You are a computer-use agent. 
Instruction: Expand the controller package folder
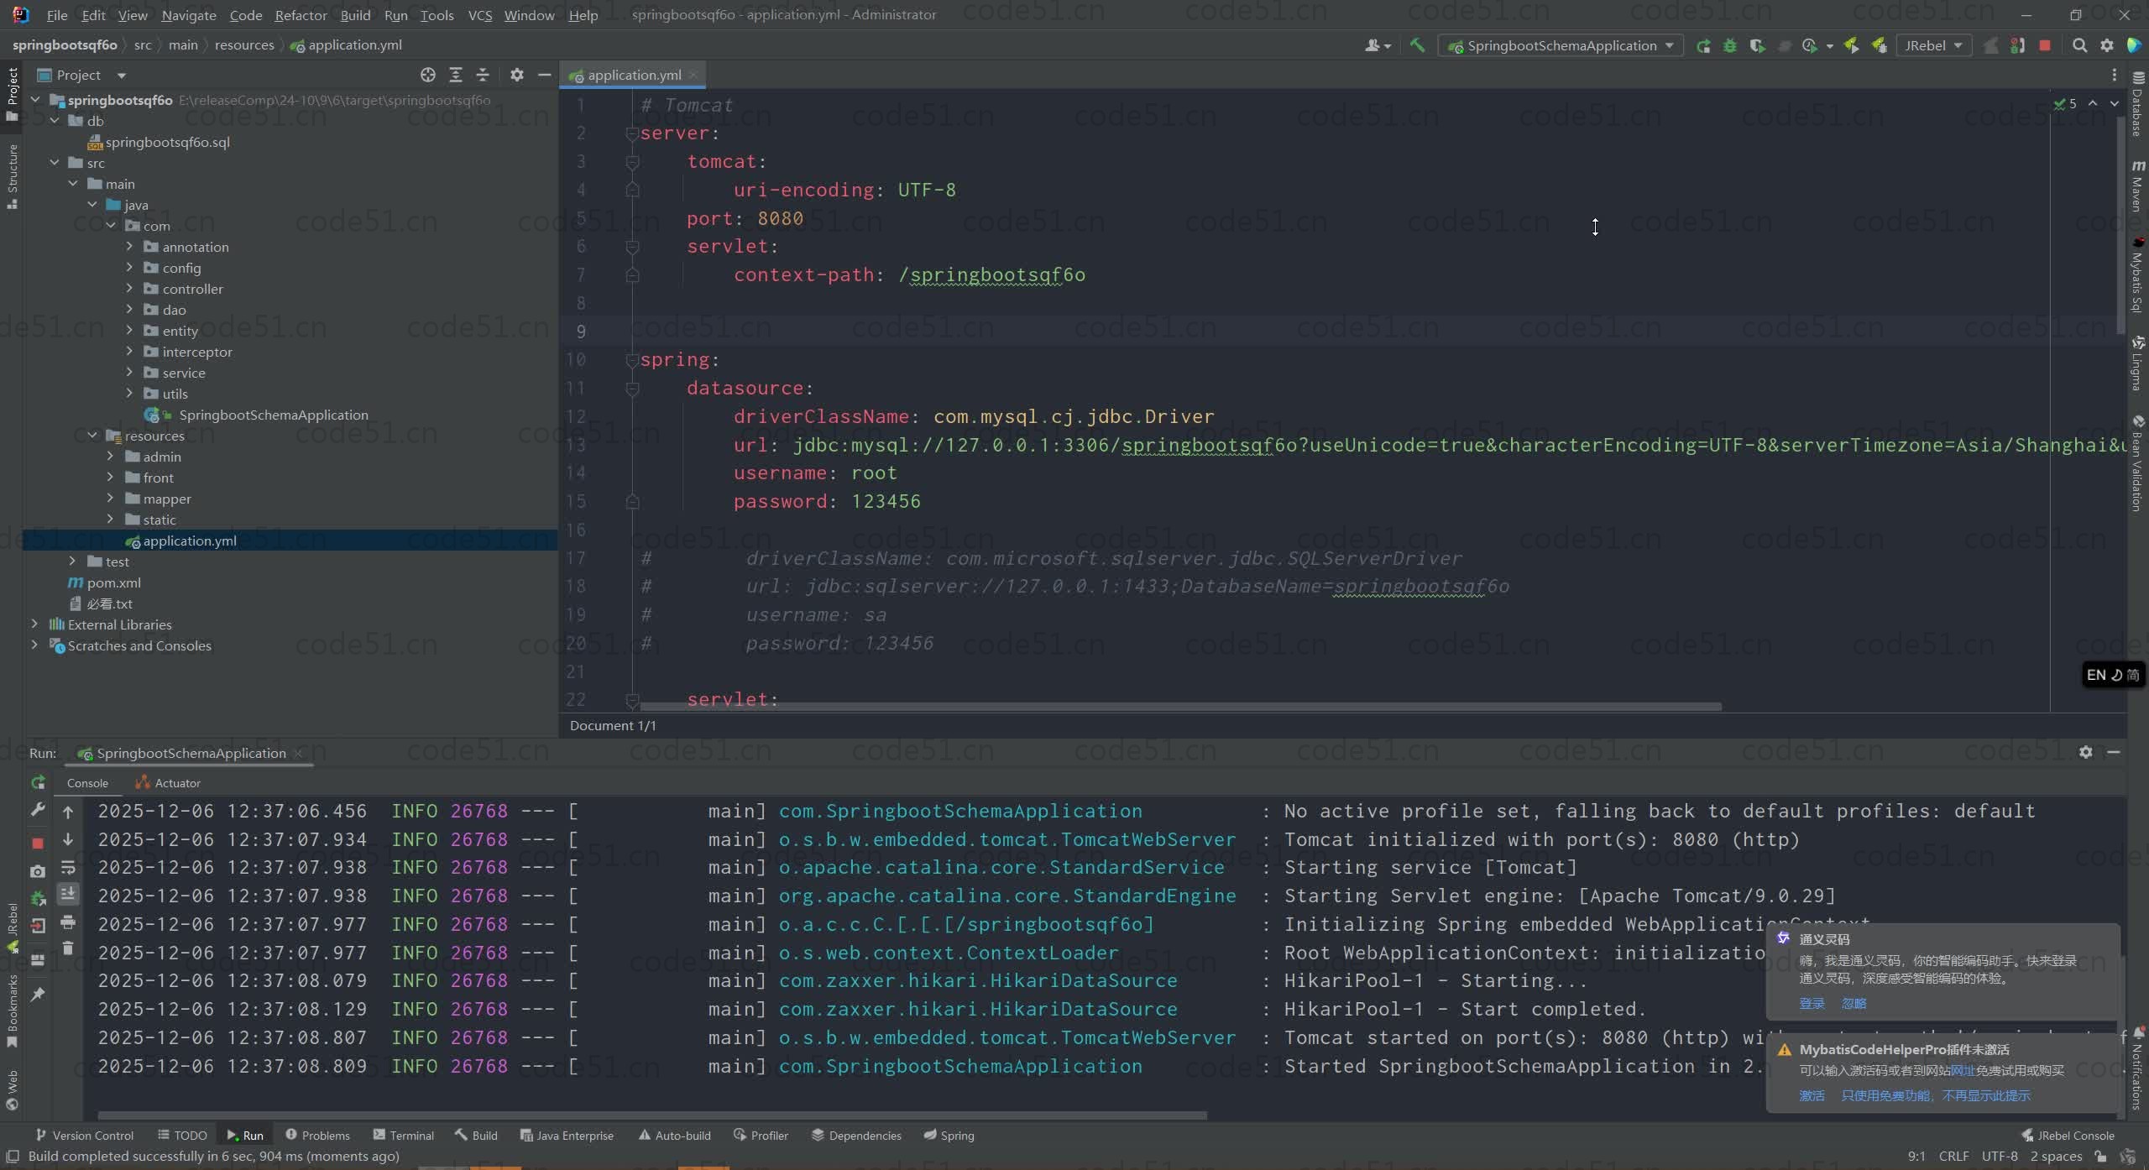[129, 289]
